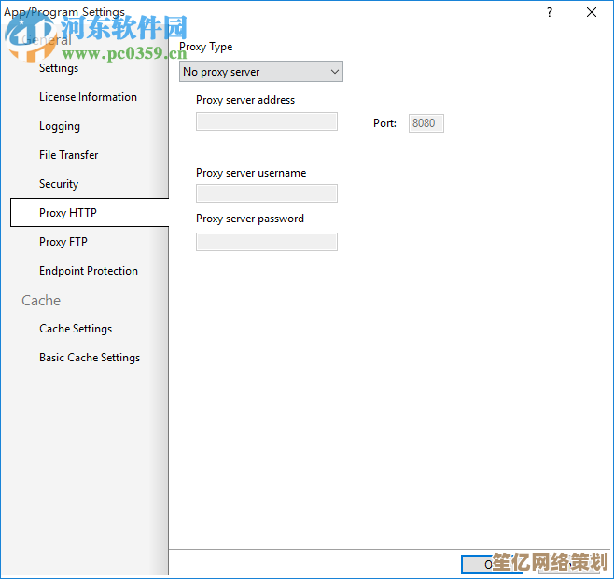Image resolution: width=614 pixels, height=579 pixels.
Task: Open the Security settings page
Action: pyautogui.click(x=59, y=184)
